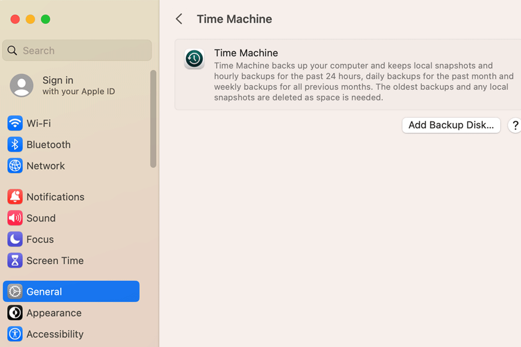Image resolution: width=521 pixels, height=347 pixels.
Task: Open Appearance settings label
Action: click(54, 313)
